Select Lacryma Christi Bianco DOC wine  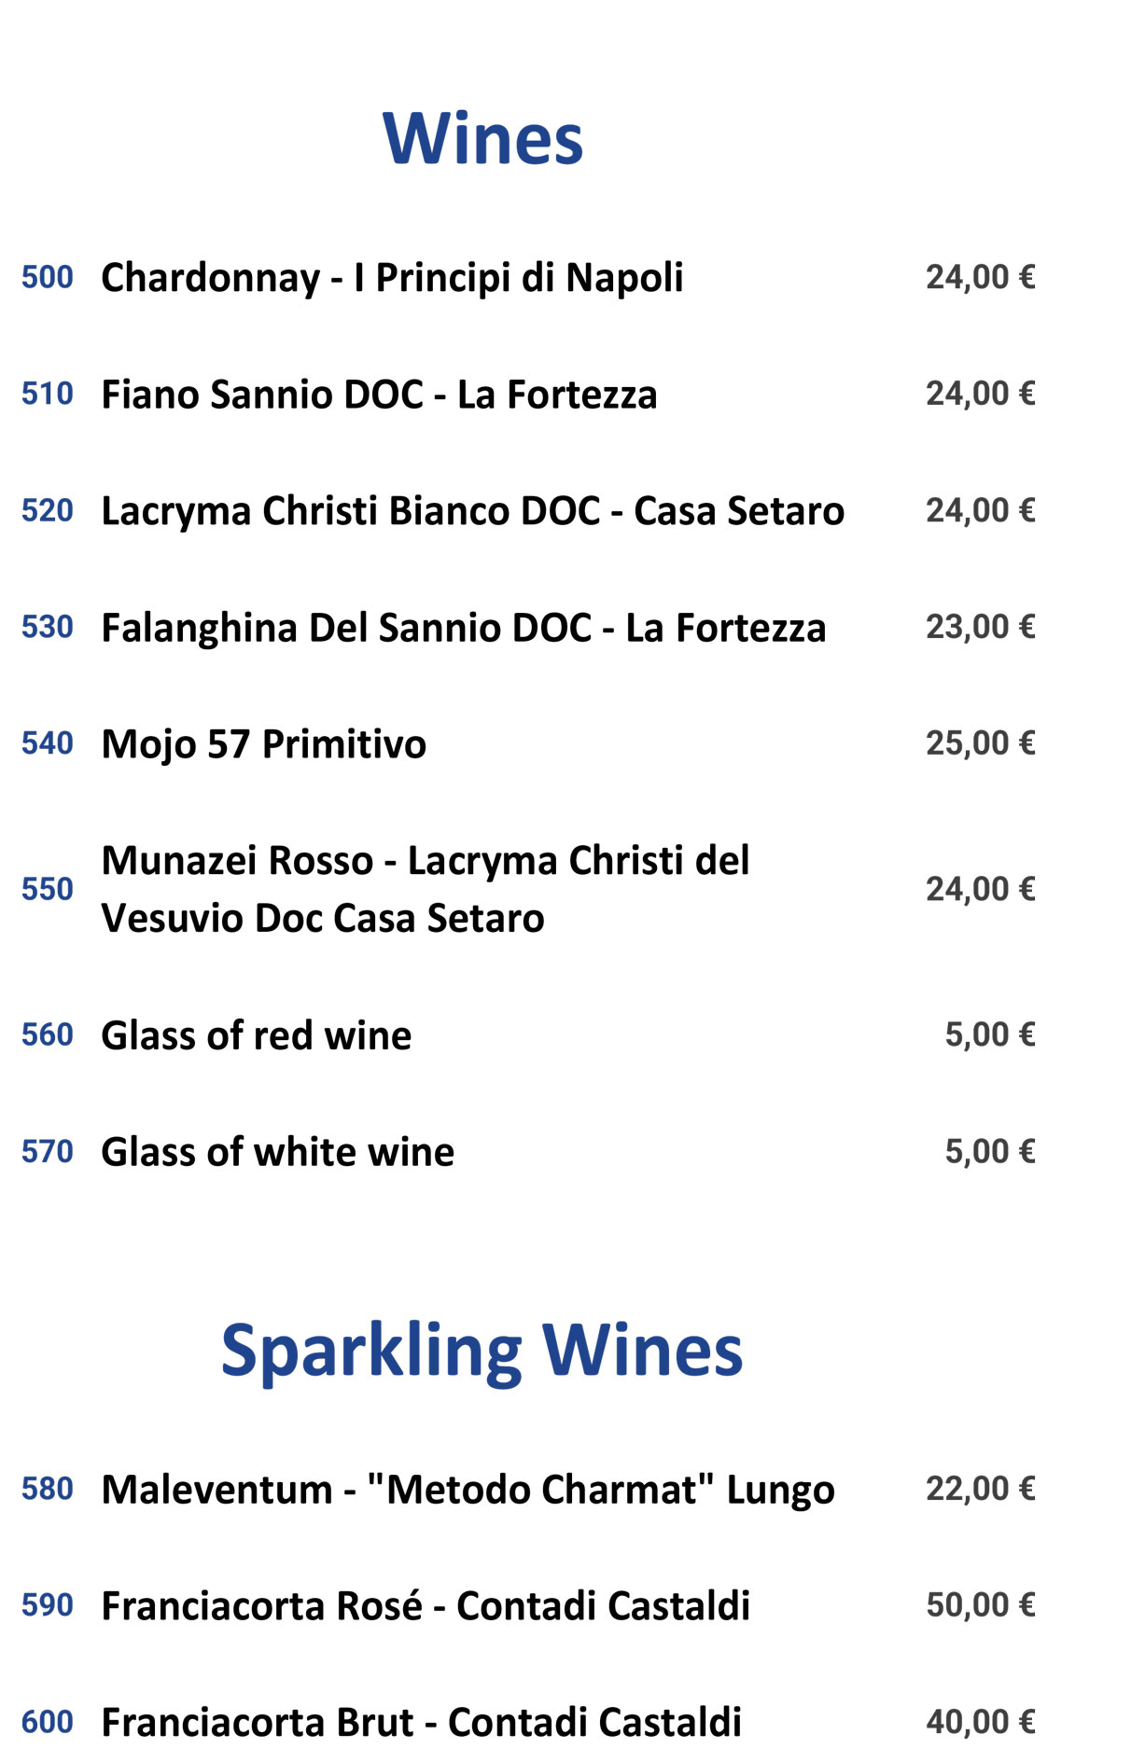472,511
